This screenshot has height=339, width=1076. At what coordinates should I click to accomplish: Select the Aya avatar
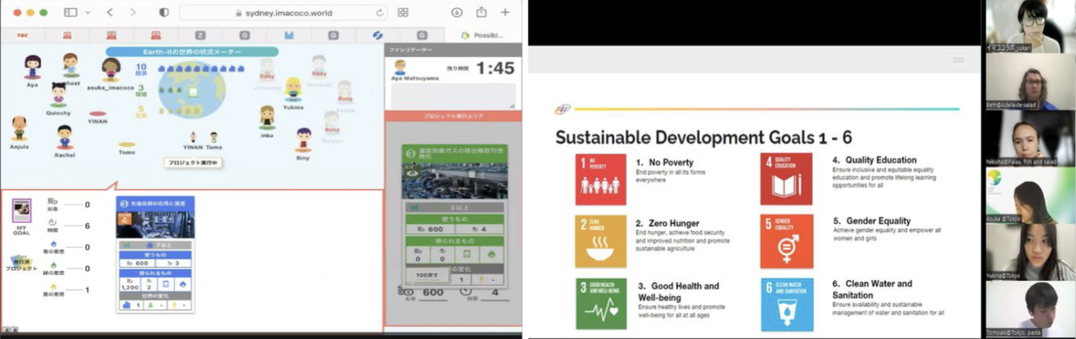click(x=32, y=67)
